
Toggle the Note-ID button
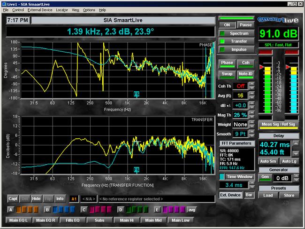tap(245, 75)
